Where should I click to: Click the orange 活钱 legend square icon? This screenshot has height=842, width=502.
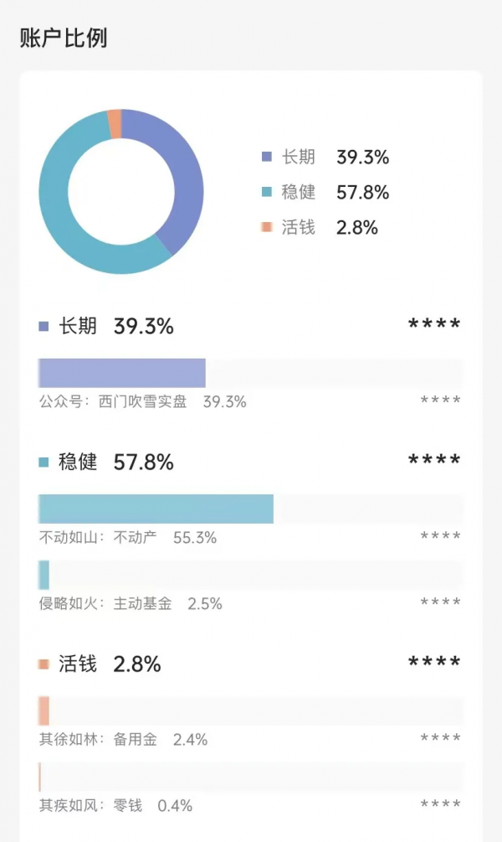(267, 227)
